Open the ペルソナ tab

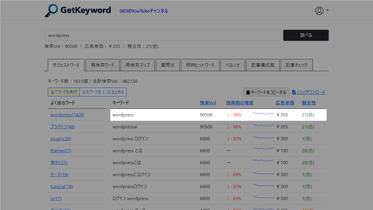233,65
